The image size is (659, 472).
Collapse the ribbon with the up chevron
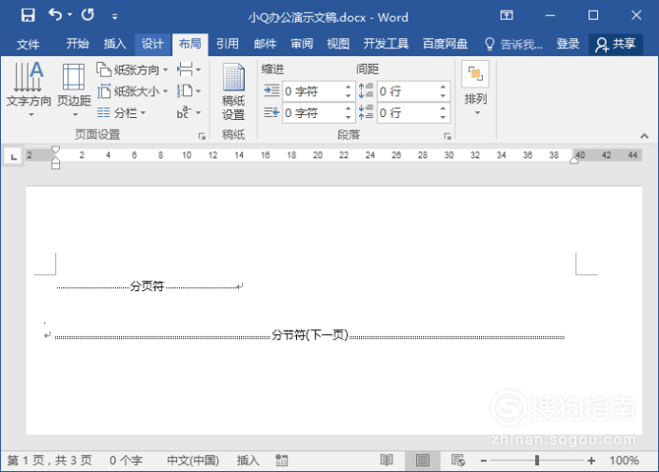coord(644,136)
